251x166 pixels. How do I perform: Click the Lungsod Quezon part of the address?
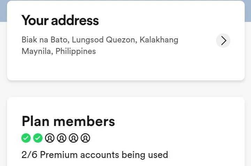coord(105,40)
